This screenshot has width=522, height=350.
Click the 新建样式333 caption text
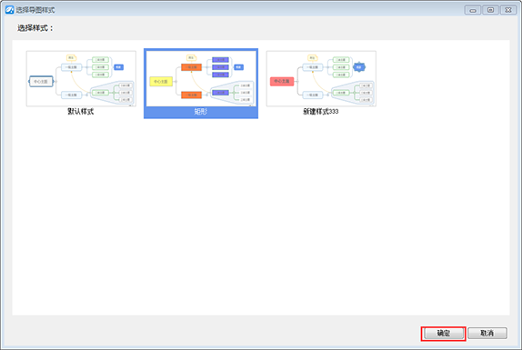coord(321,112)
